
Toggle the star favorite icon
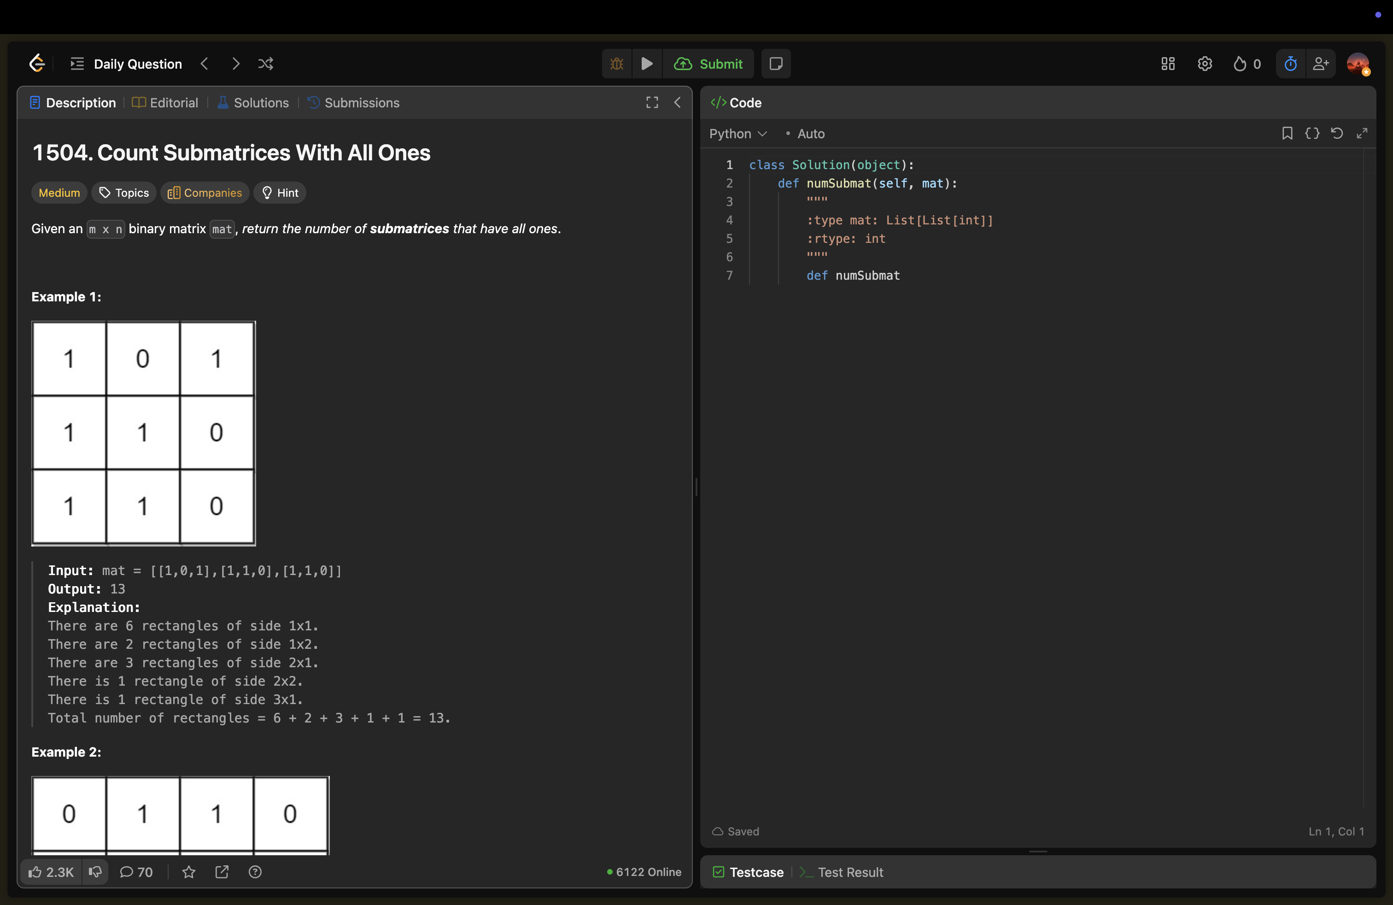(188, 872)
